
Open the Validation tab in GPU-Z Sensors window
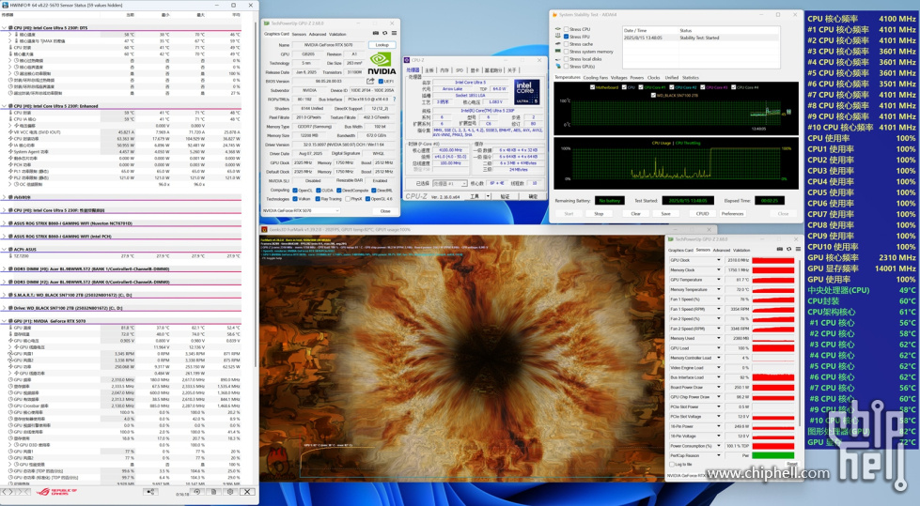coord(741,250)
